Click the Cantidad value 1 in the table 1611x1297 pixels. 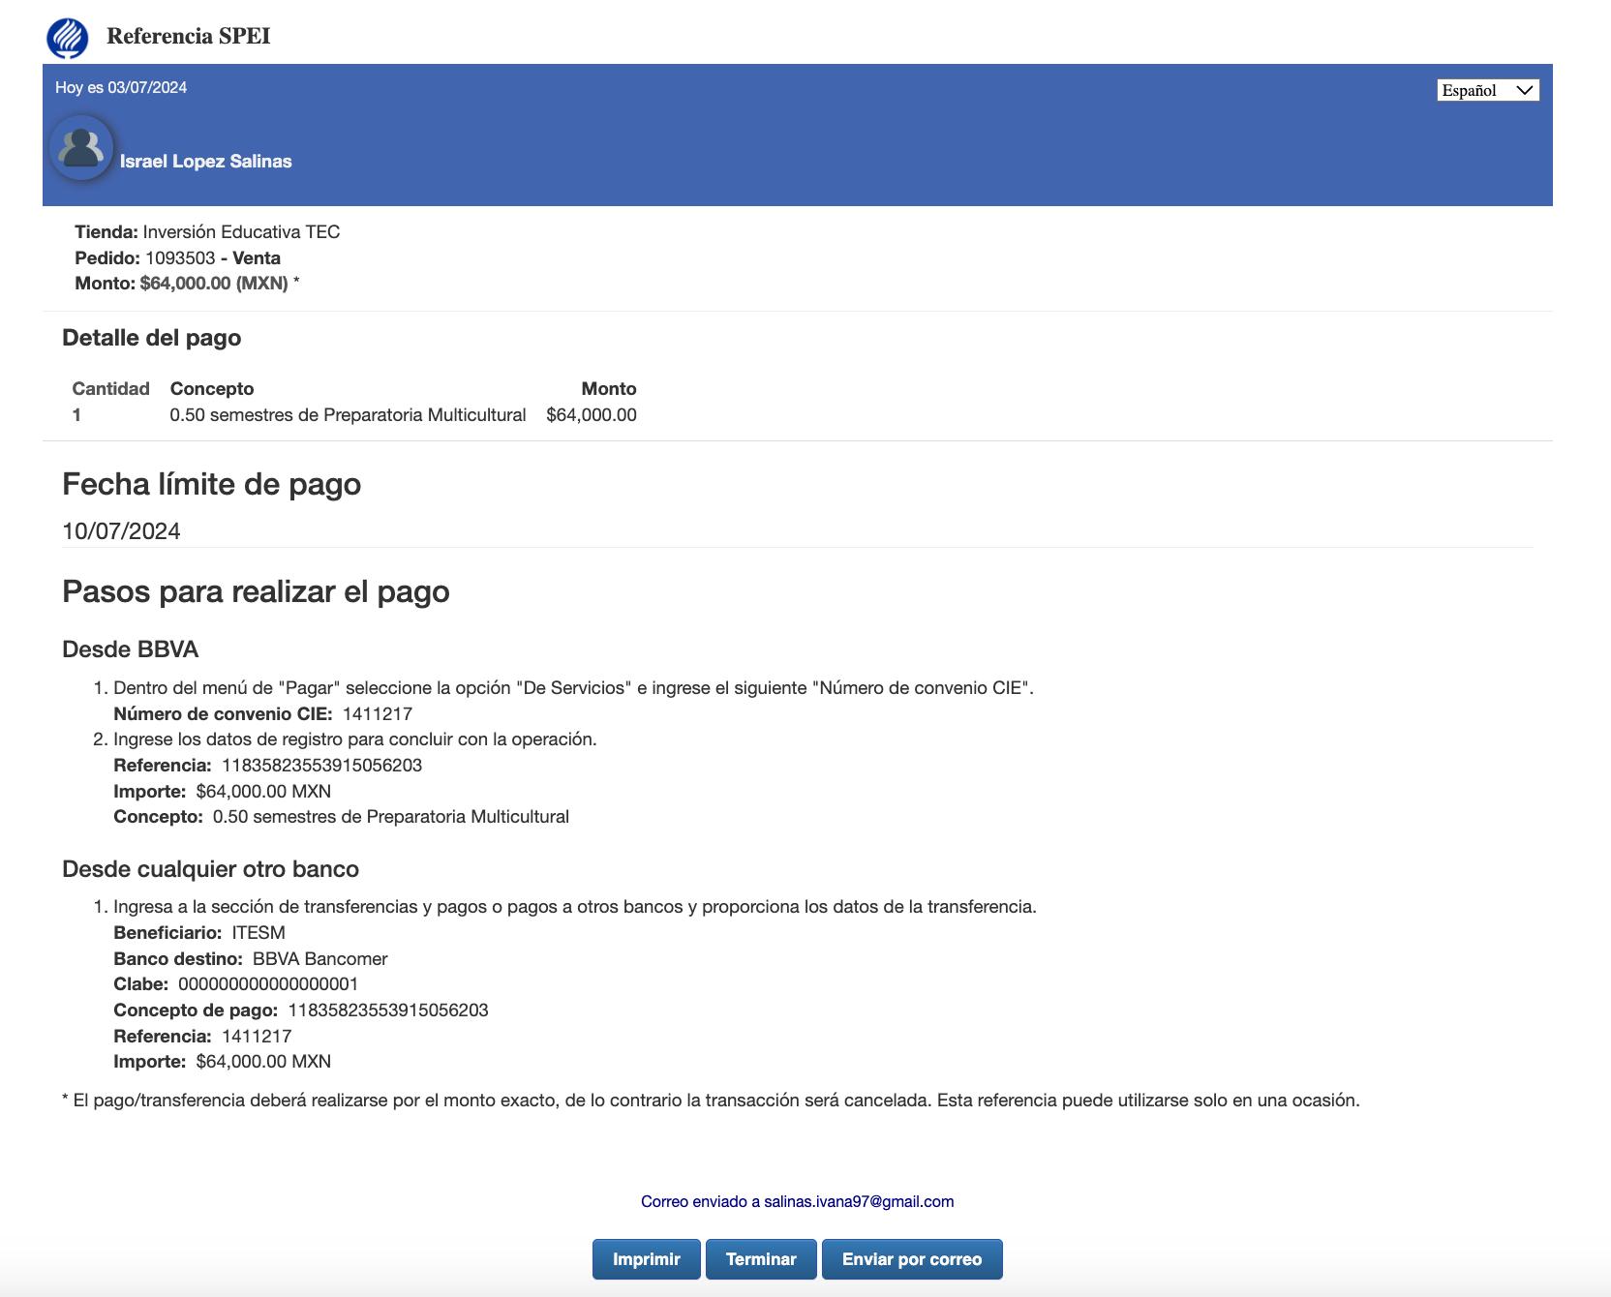pos(76,415)
